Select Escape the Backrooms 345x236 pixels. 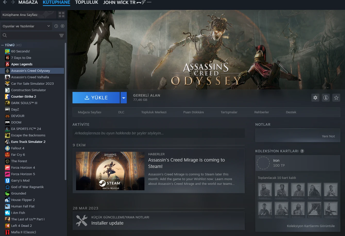pos(28,135)
